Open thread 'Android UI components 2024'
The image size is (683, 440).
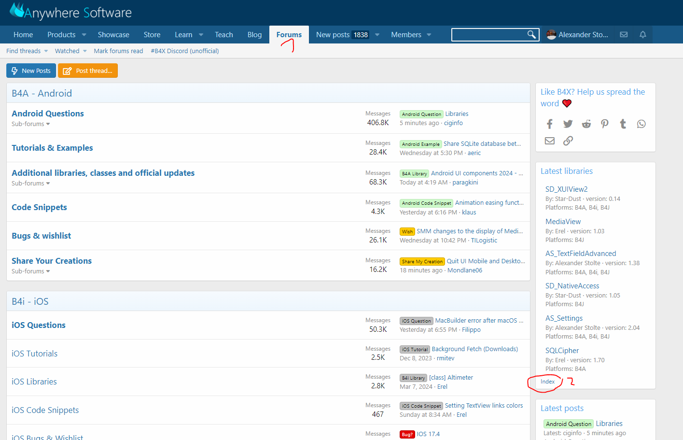point(477,173)
